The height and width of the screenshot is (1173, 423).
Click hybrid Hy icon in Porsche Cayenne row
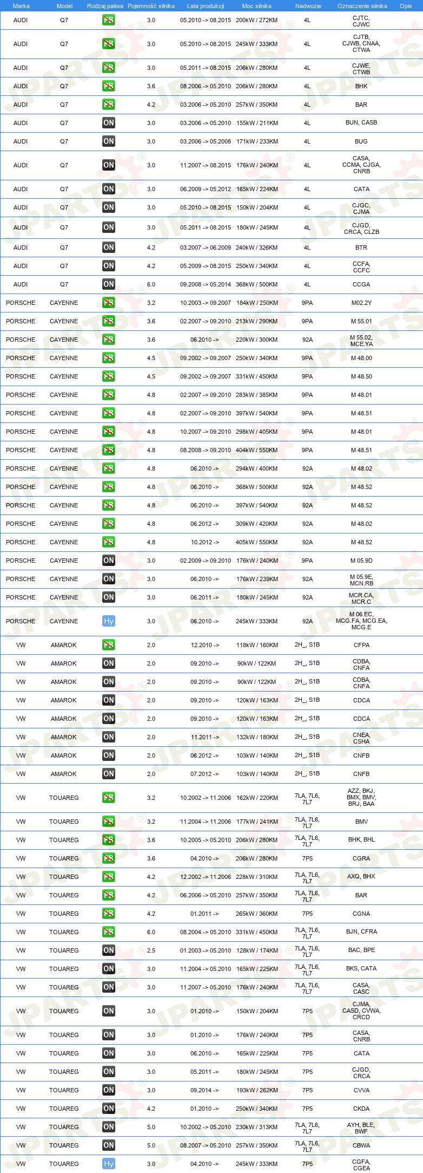[x=109, y=621]
